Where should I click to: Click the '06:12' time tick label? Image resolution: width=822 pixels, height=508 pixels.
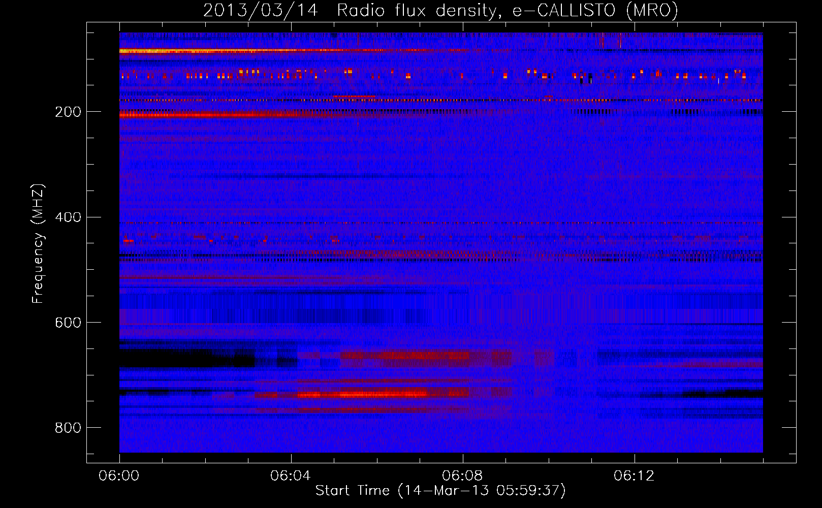pyautogui.click(x=634, y=475)
